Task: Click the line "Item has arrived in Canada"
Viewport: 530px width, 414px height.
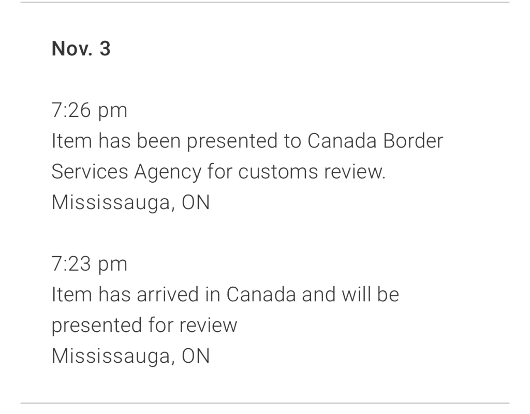Action: 225,295
